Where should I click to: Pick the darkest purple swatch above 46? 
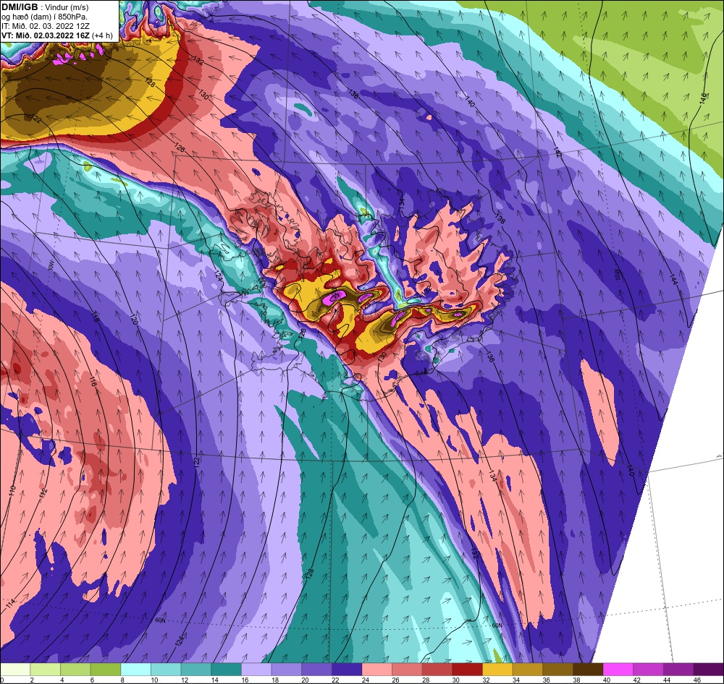[709, 670]
